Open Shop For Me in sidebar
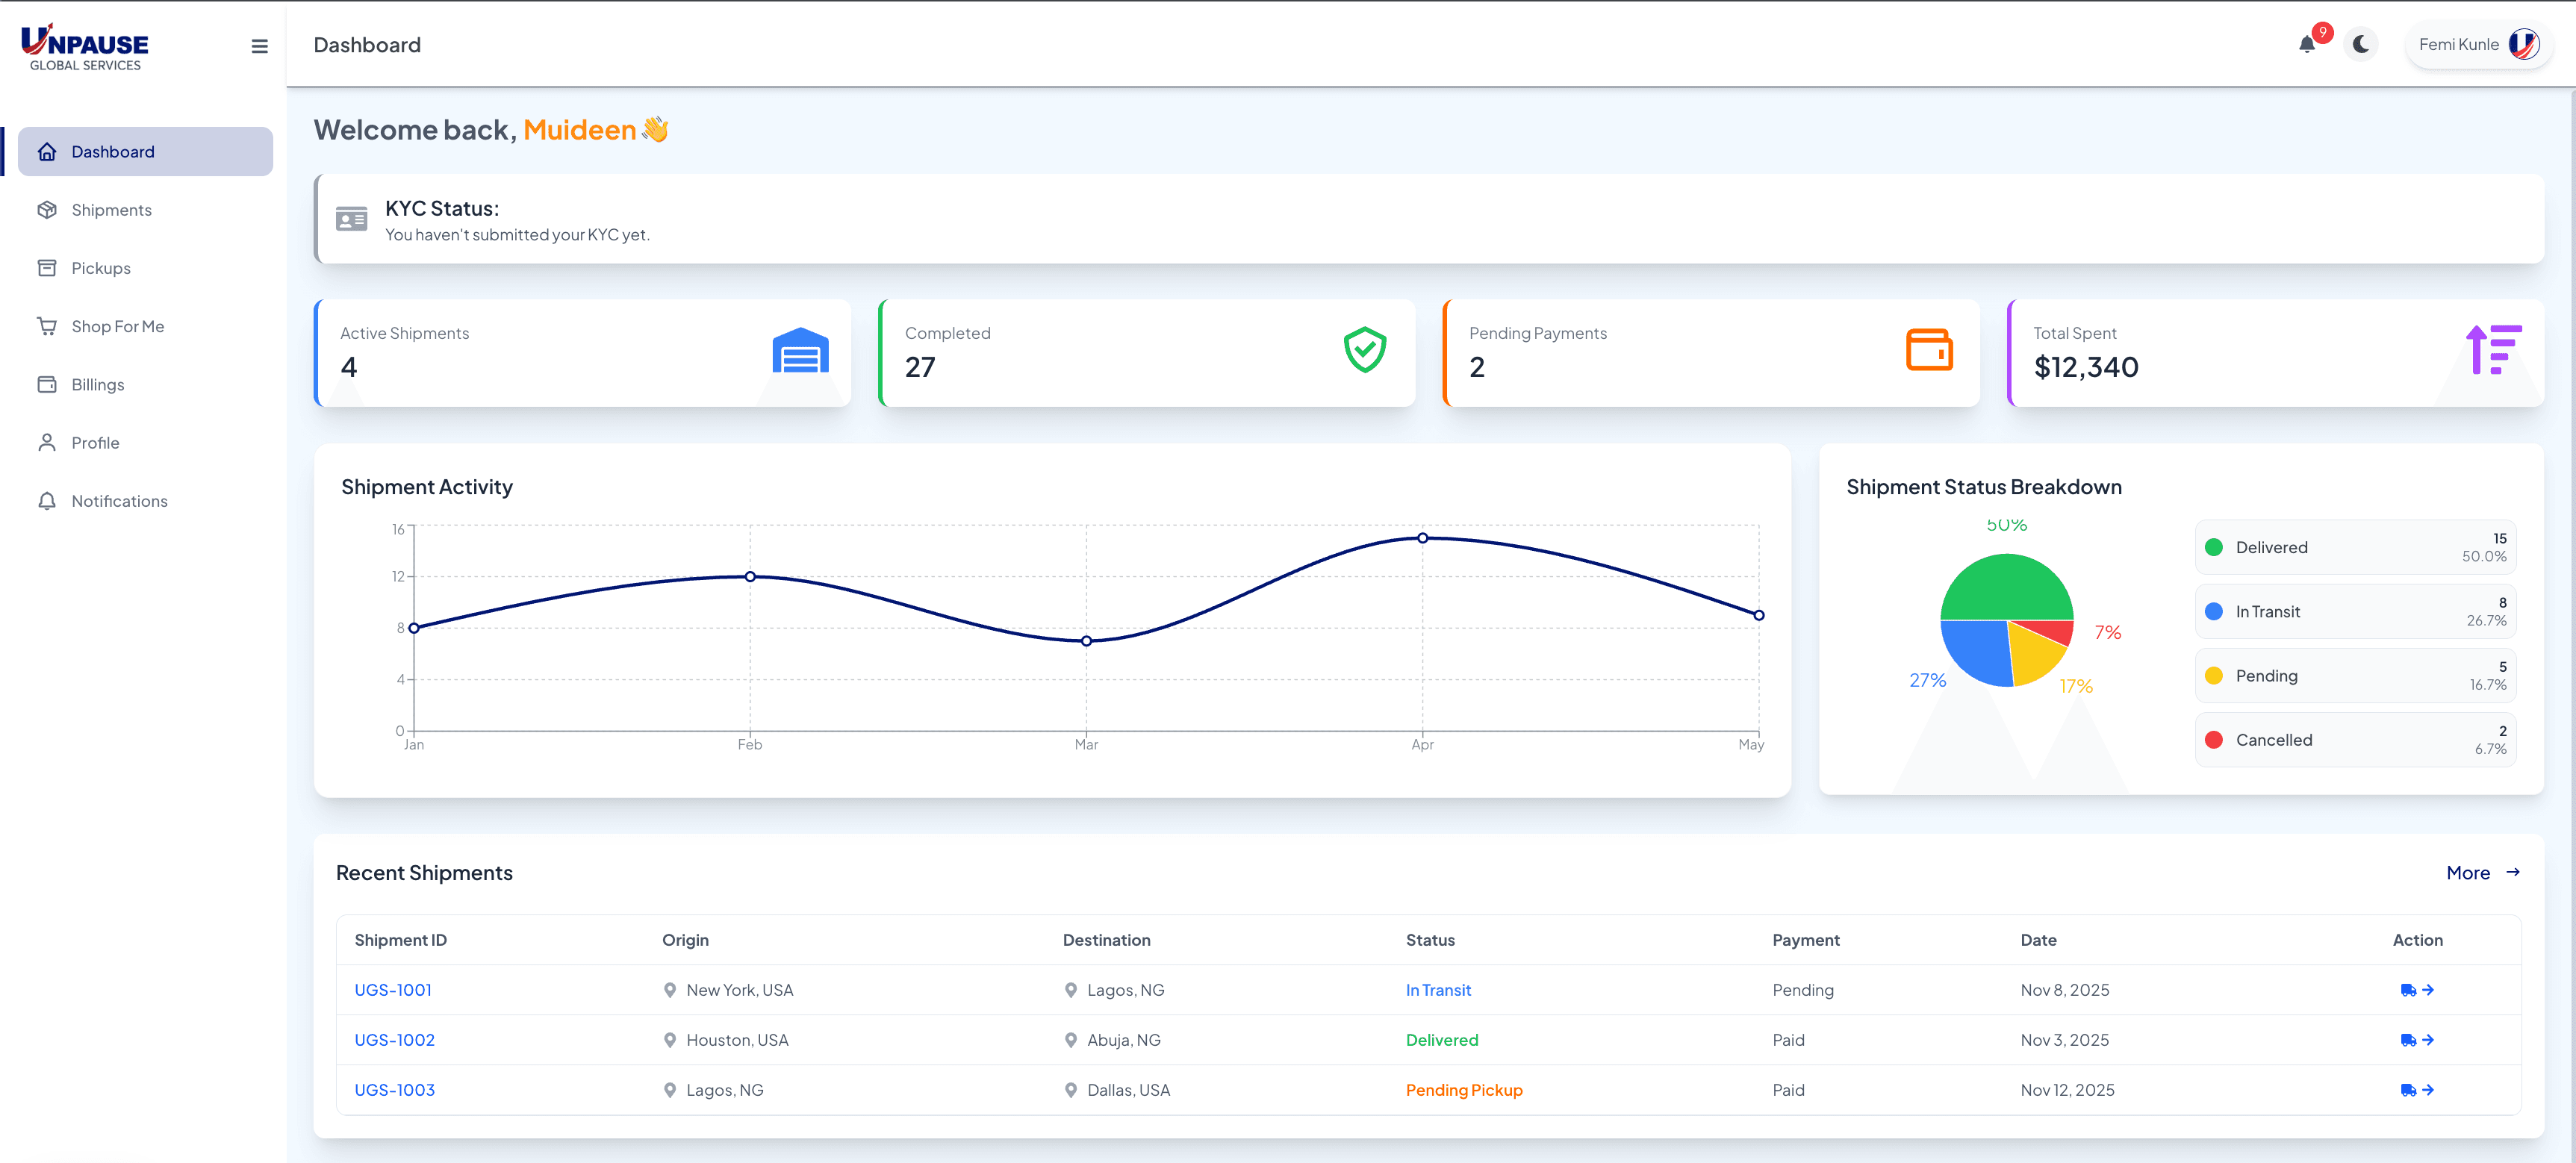 (145, 326)
